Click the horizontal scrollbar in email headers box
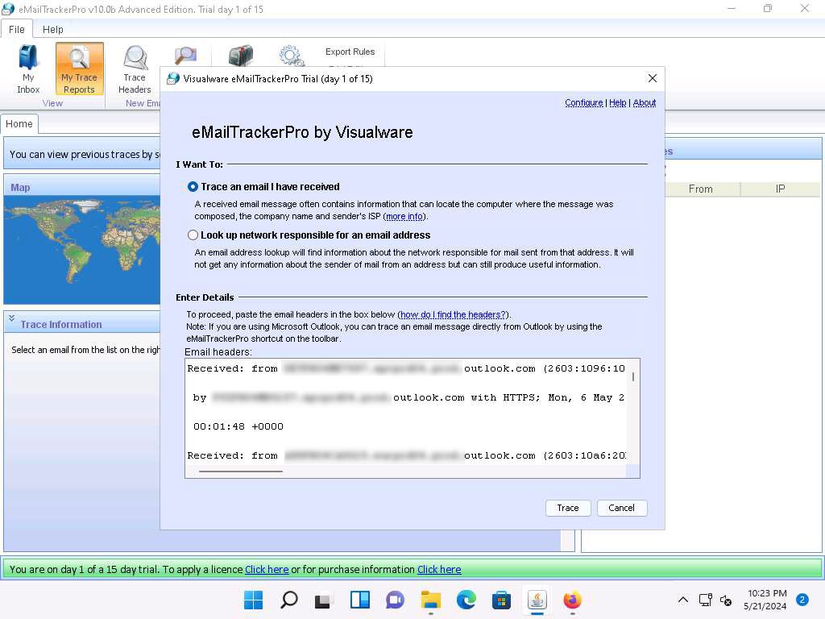The width and height of the screenshot is (825, 619). [240, 471]
